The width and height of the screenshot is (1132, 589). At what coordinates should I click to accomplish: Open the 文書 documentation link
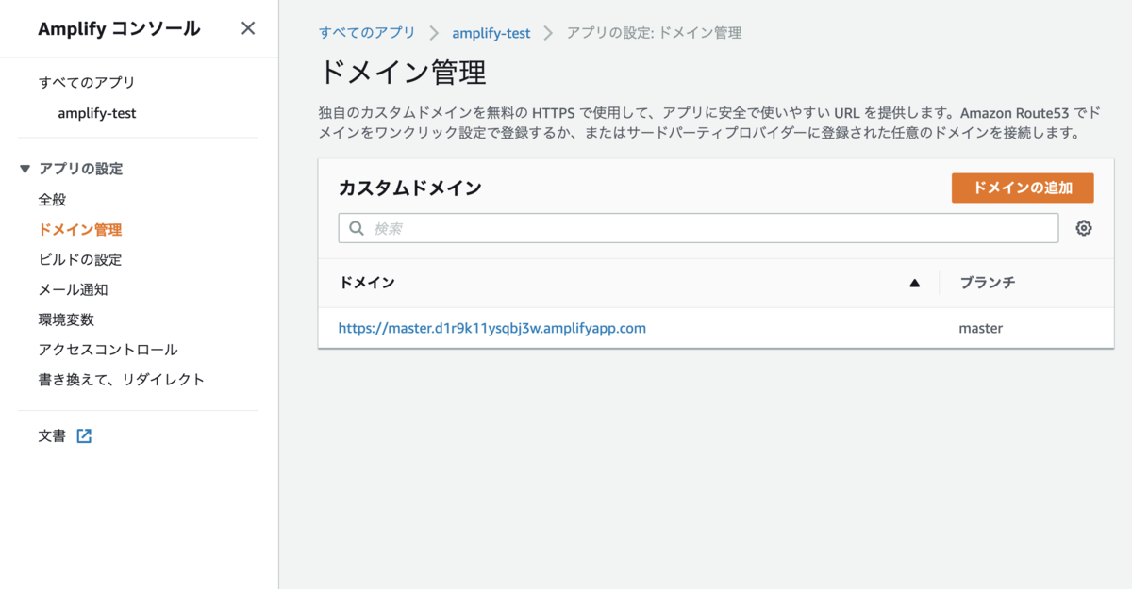(52, 436)
